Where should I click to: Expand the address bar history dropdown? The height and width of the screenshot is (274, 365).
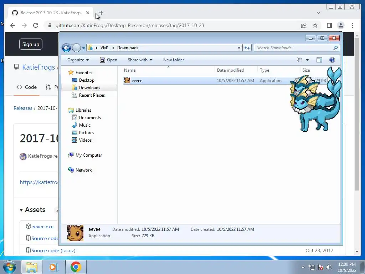[239, 48]
